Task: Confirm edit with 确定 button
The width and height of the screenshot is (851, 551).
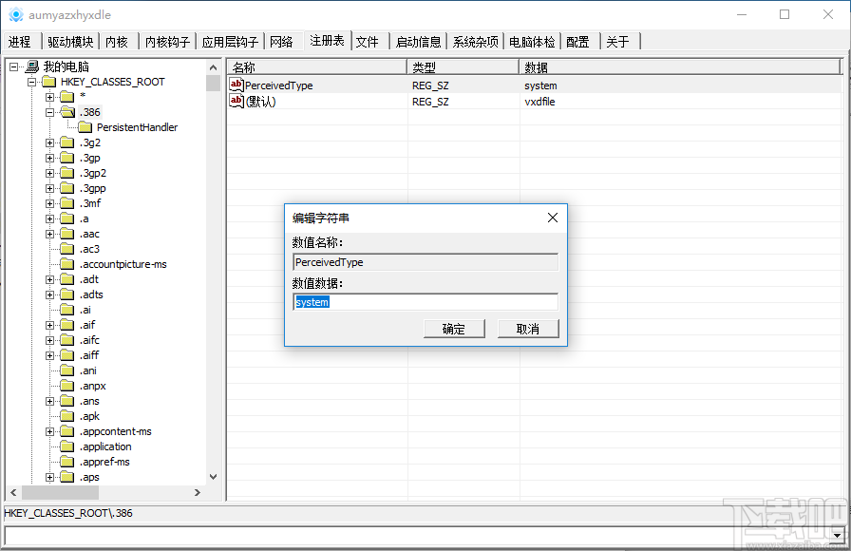Action: [x=454, y=329]
